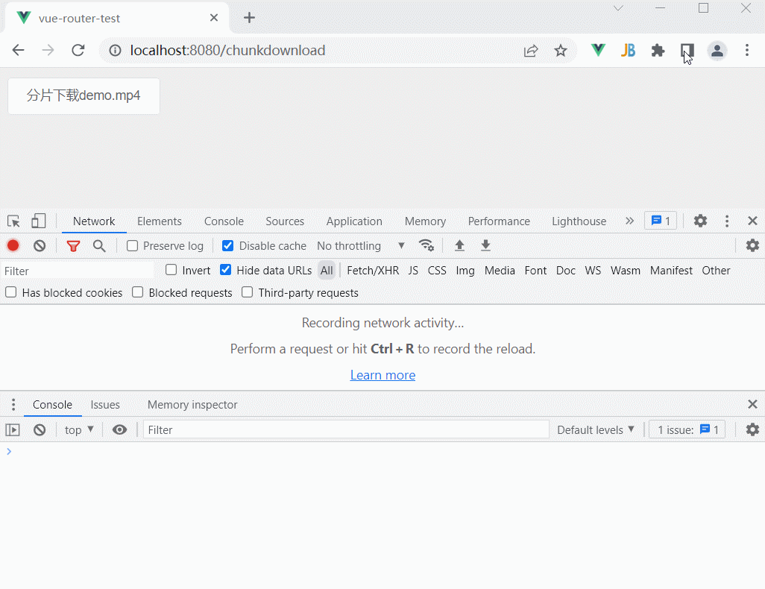The image size is (765, 589).
Task: Filter requests by Fetch/XHR
Action: click(x=373, y=271)
